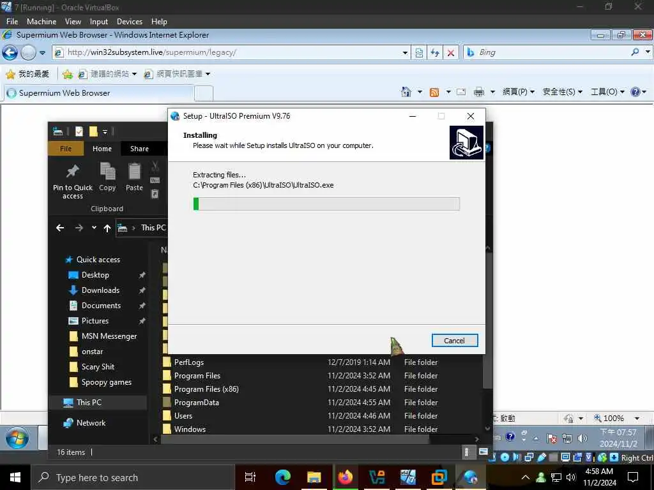Expand the 建議的網站 dropdown in favorites bar
The image size is (654, 490).
tap(134, 74)
